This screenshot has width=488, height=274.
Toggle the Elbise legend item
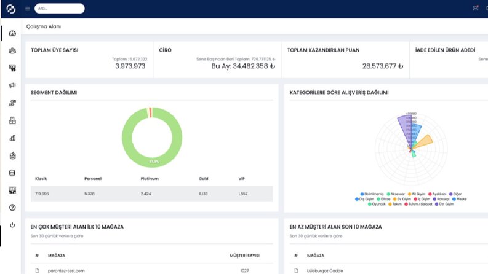(384, 199)
